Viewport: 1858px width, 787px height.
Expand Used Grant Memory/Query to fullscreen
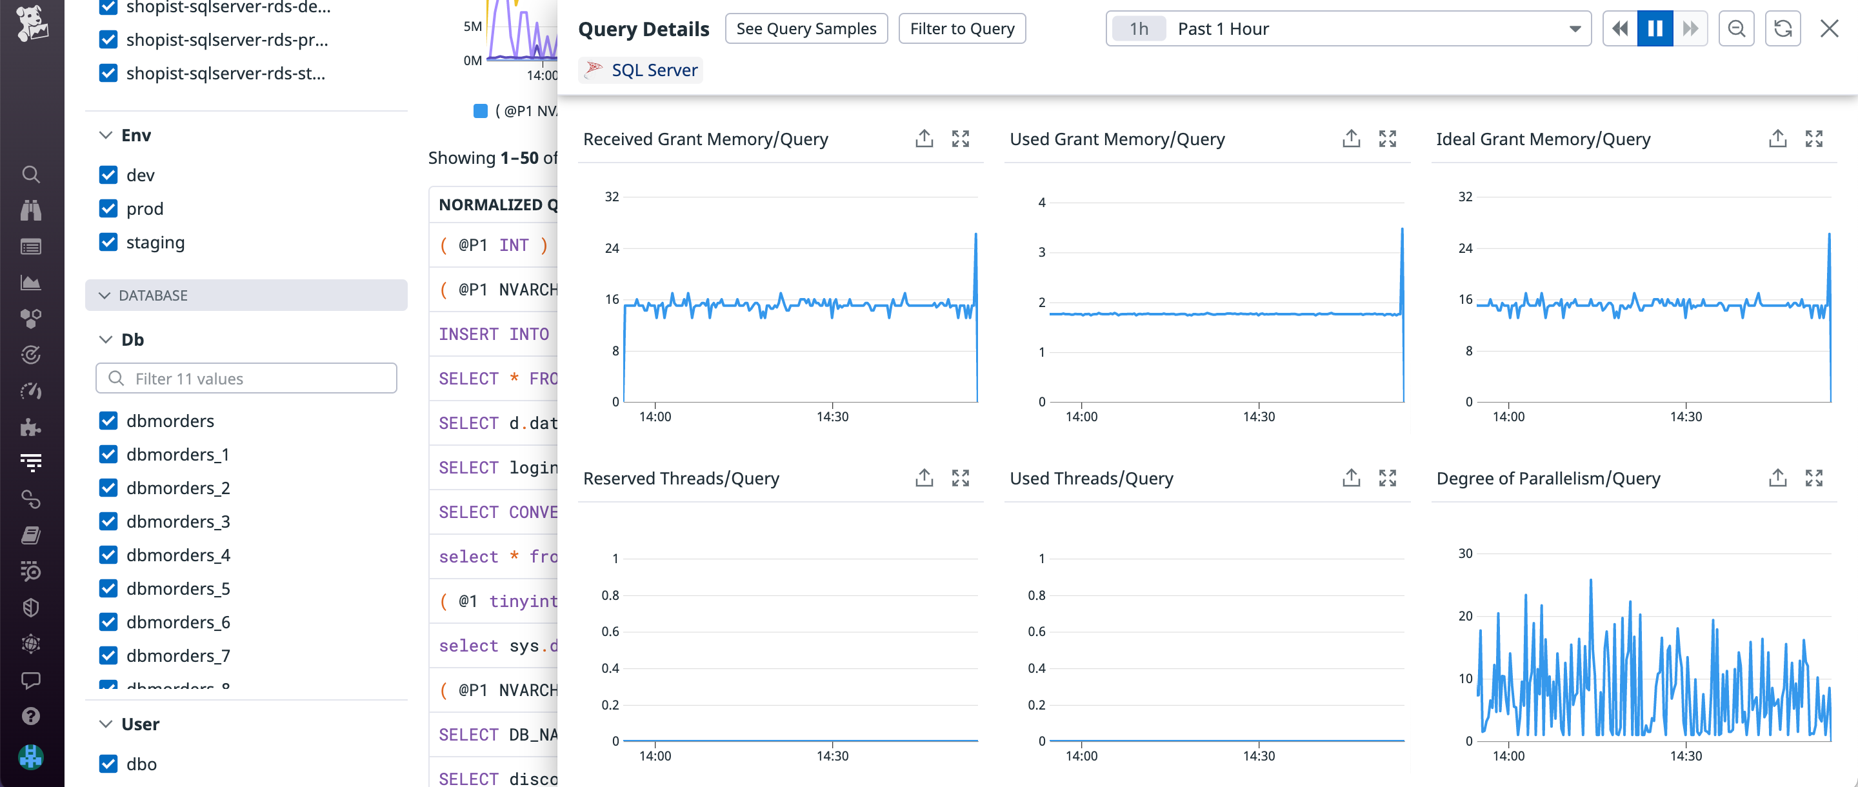point(1387,138)
